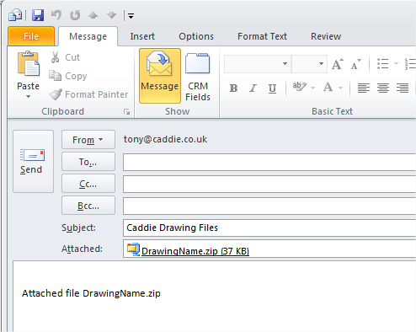Align text right
The height and width of the screenshot is (332, 416).
point(403,88)
